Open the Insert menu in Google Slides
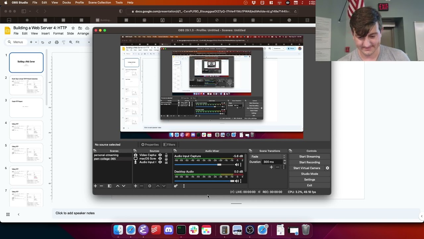 (x=46, y=34)
